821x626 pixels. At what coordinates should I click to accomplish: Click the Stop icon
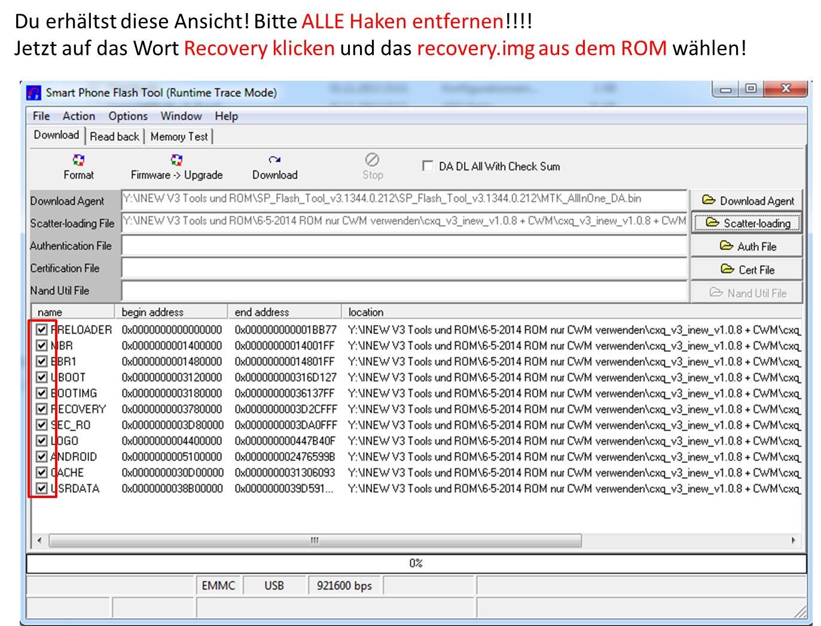click(372, 160)
